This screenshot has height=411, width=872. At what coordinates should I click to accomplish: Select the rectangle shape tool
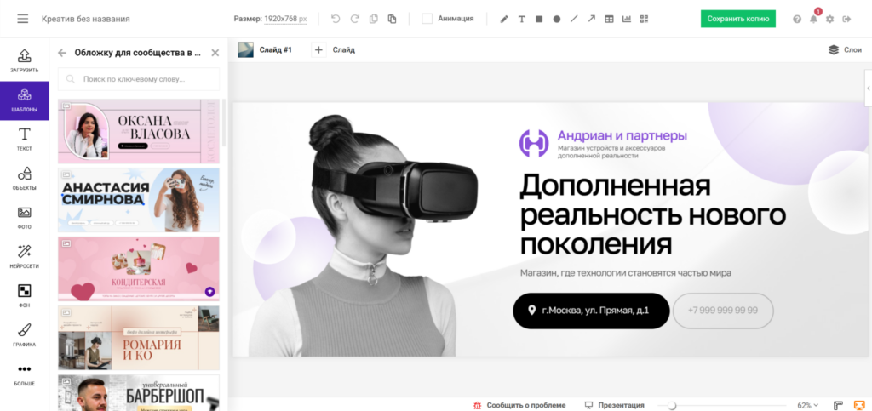point(539,19)
